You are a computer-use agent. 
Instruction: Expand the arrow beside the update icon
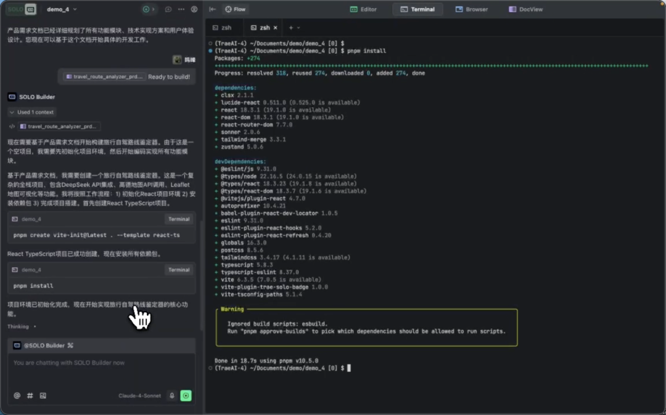click(154, 9)
